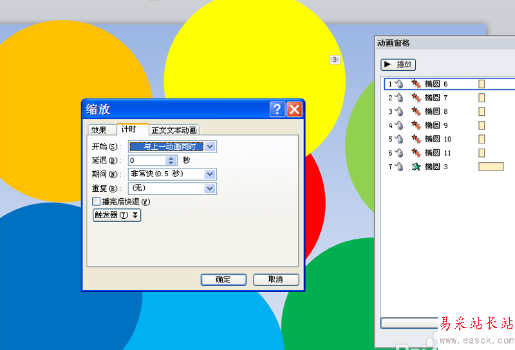Click red star effect icon of 椭圆 11

click(416, 153)
